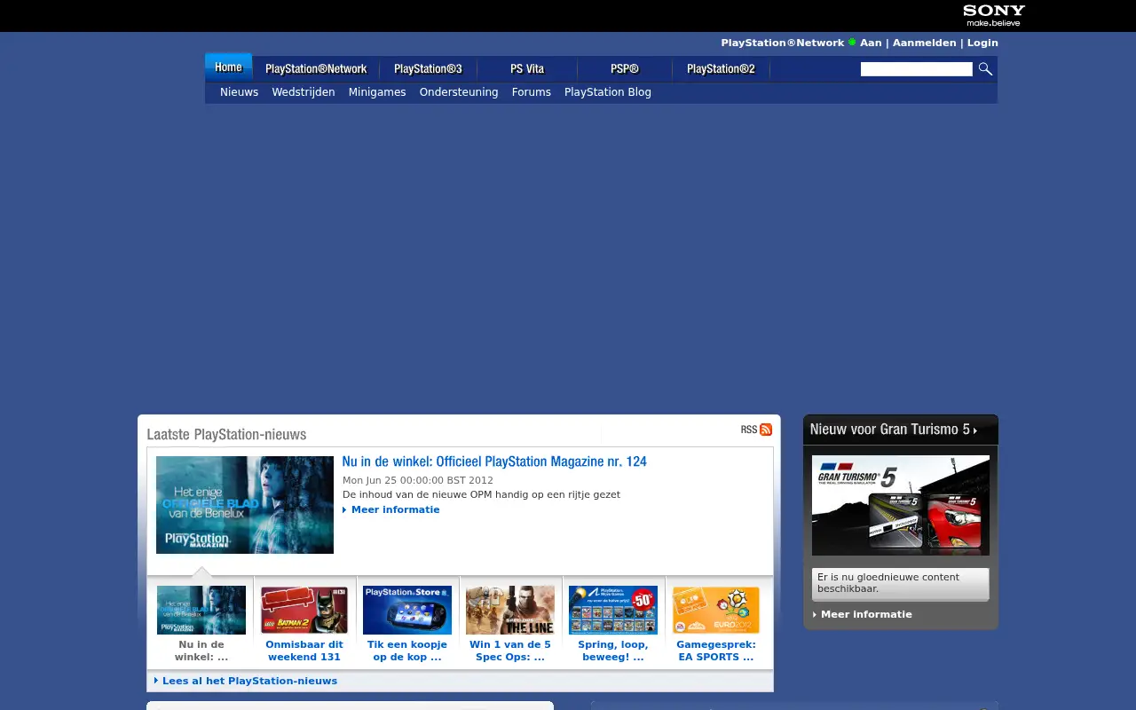Open the Onmisbaar dit weekend 131 link
The image size is (1136, 710).
pos(304,651)
